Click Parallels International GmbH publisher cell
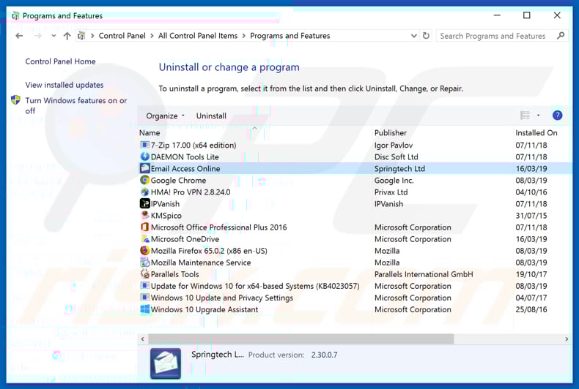Image resolution: width=579 pixels, height=389 pixels. click(424, 274)
